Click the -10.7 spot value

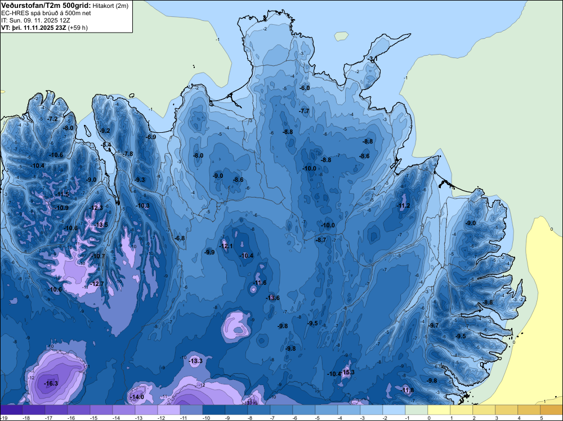(98, 256)
